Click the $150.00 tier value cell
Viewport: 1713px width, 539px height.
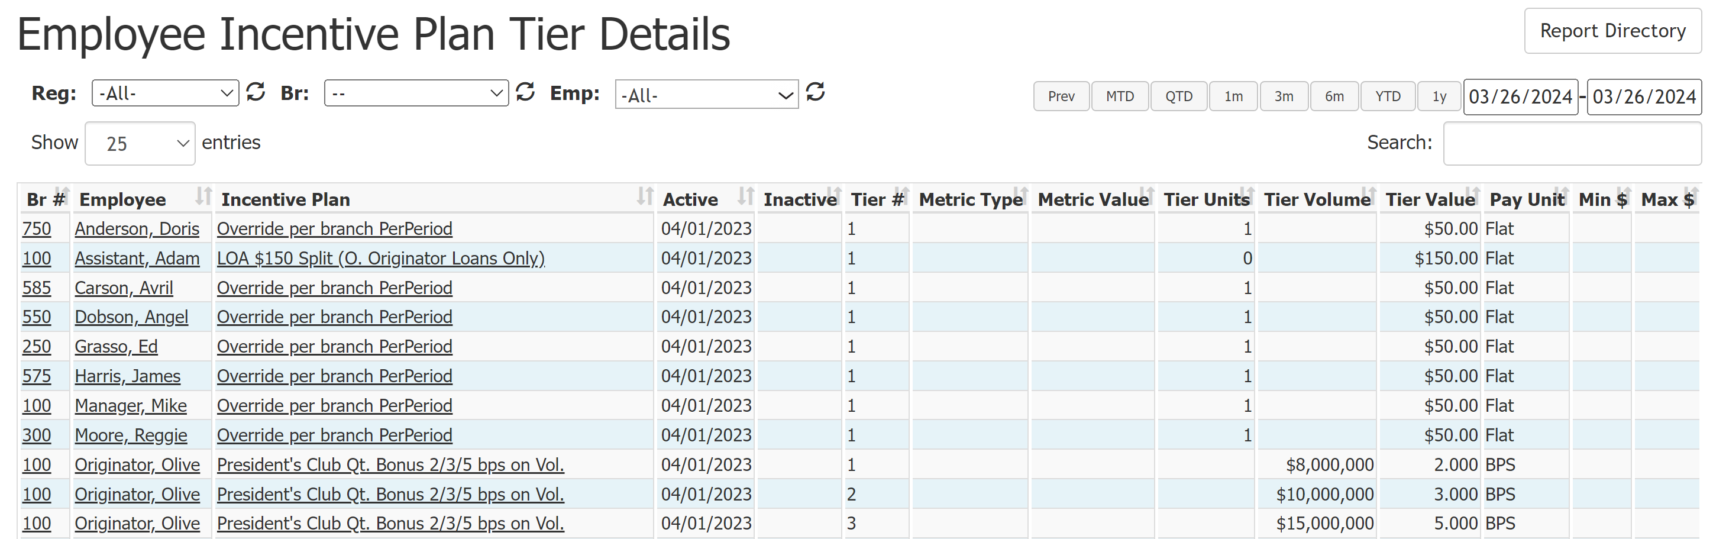[x=1430, y=258]
